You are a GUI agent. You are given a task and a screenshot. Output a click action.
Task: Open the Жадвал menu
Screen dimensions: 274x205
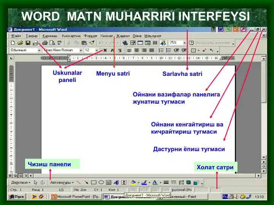click(x=123, y=36)
